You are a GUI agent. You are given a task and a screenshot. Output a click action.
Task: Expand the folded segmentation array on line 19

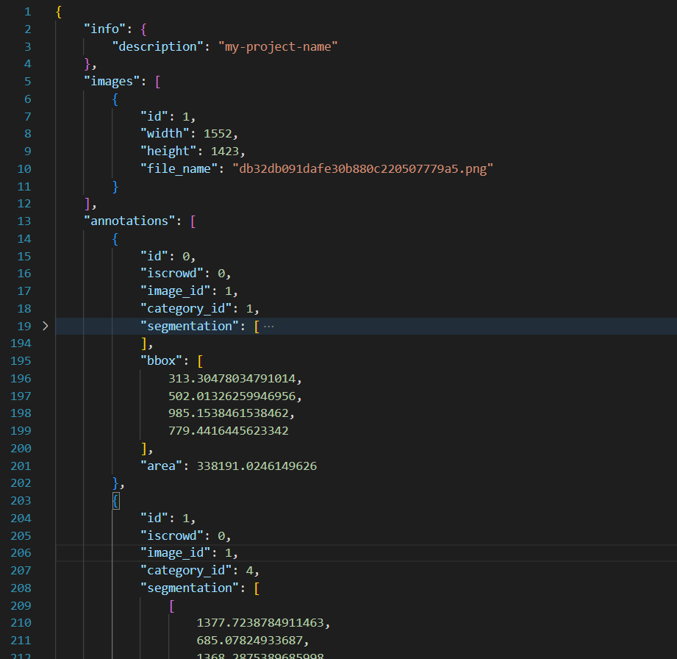(46, 326)
